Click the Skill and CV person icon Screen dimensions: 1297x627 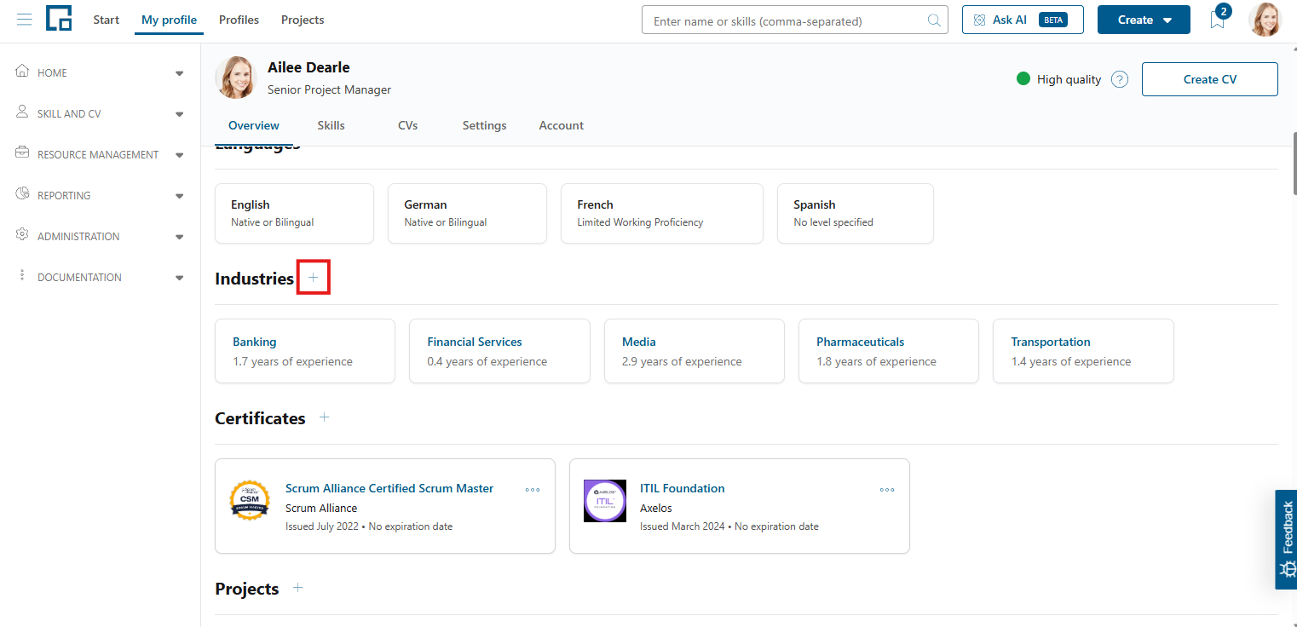tap(22, 112)
